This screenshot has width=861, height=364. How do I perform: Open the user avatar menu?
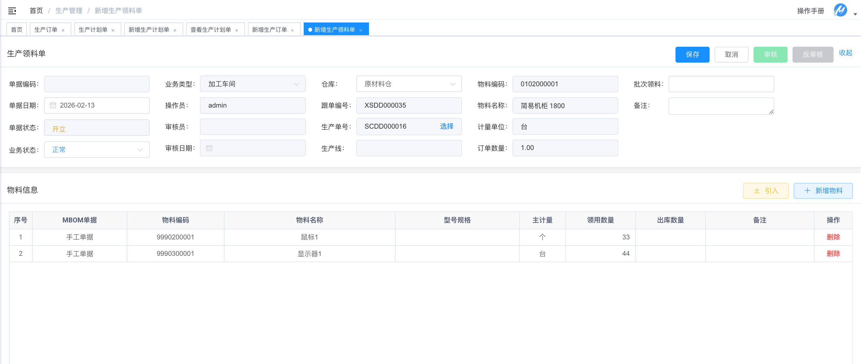[x=840, y=10]
